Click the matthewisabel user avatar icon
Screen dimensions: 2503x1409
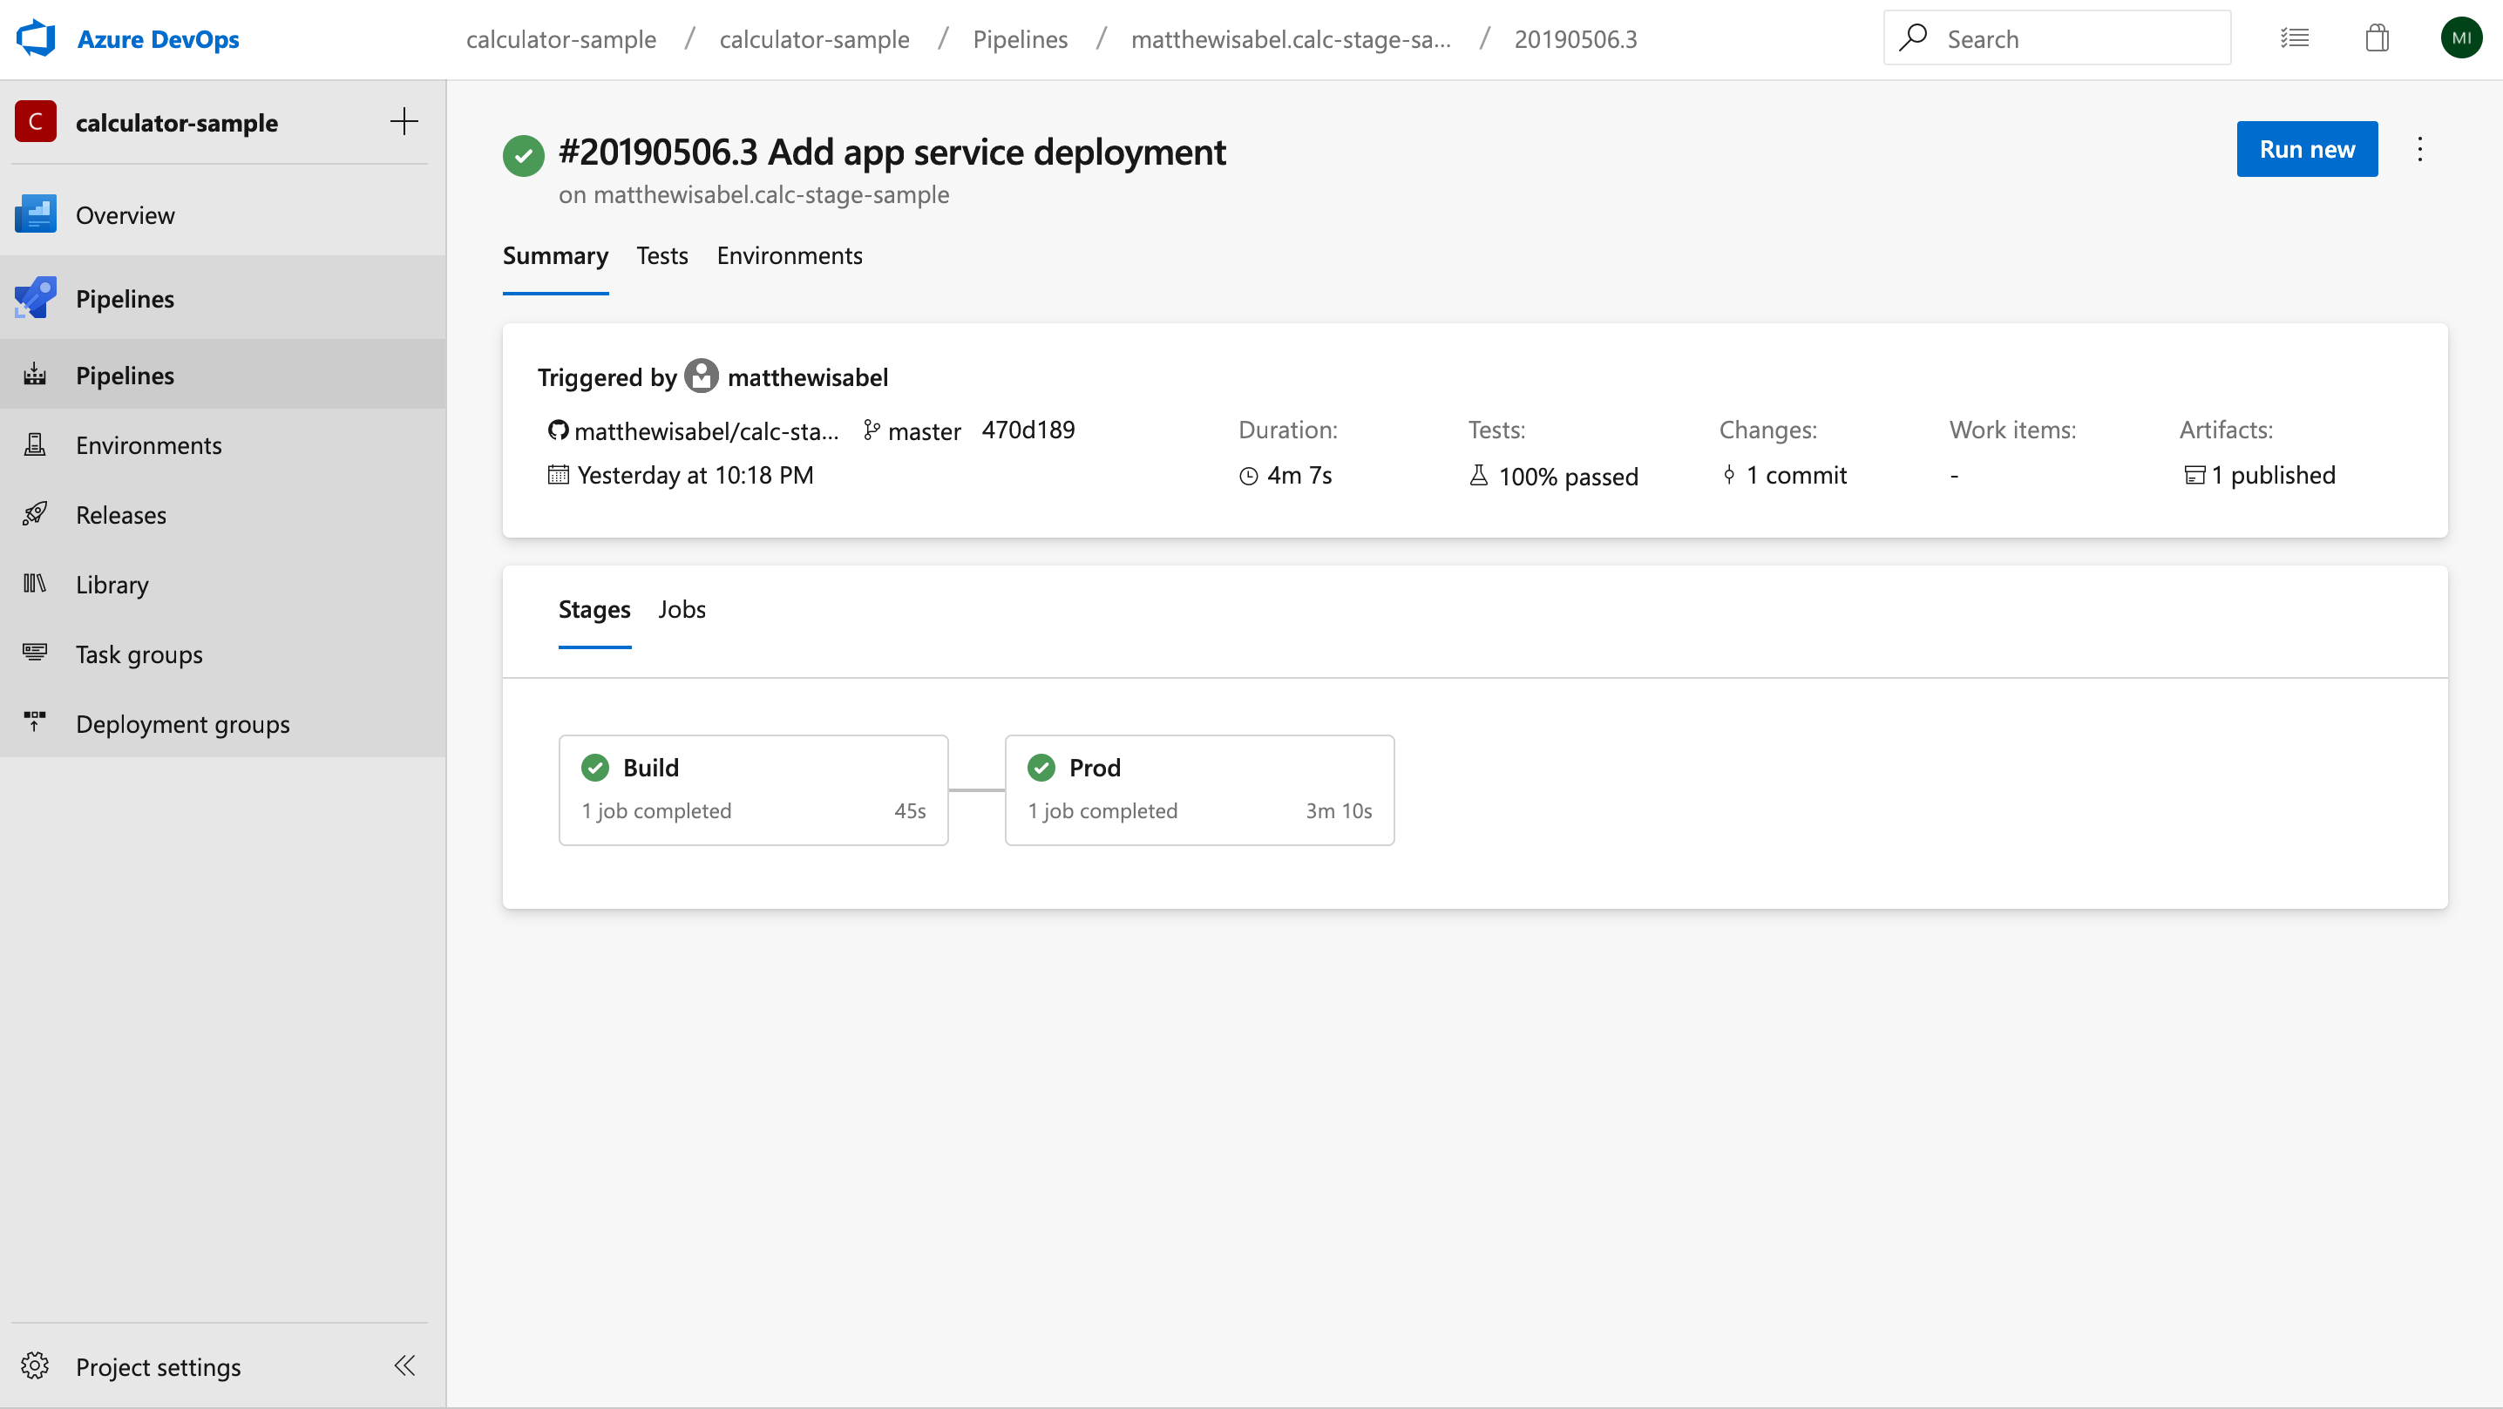point(702,376)
